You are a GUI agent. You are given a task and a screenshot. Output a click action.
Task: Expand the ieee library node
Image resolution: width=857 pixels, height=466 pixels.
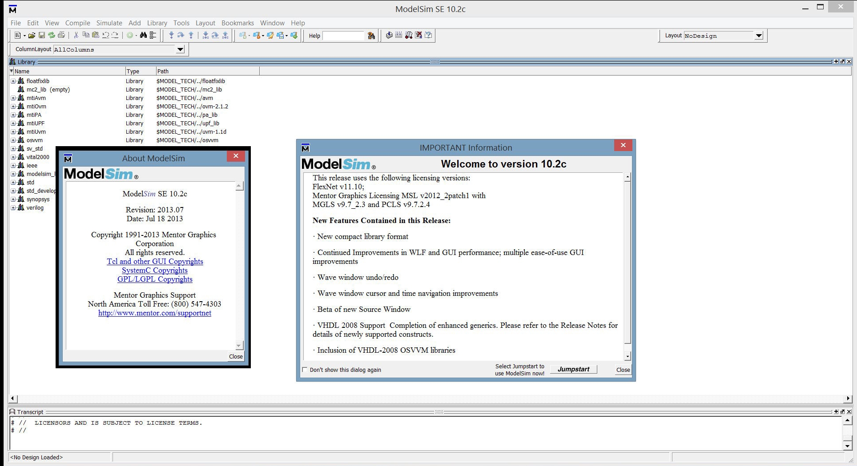click(13, 165)
